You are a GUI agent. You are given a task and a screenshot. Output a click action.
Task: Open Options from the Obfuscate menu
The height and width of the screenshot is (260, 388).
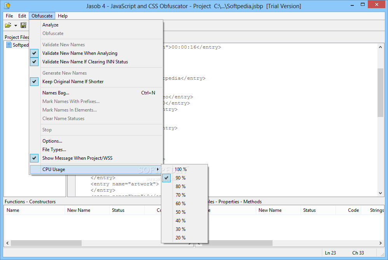[96, 141]
